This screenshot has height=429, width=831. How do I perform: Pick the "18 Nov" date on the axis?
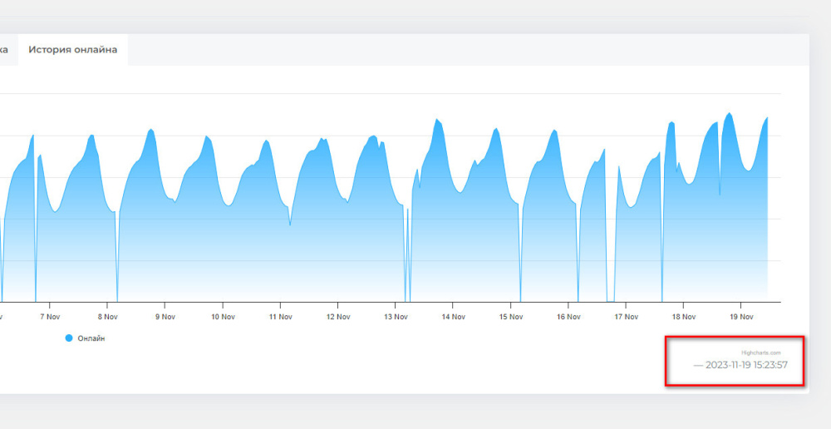pyautogui.click(x=683, y=317)
